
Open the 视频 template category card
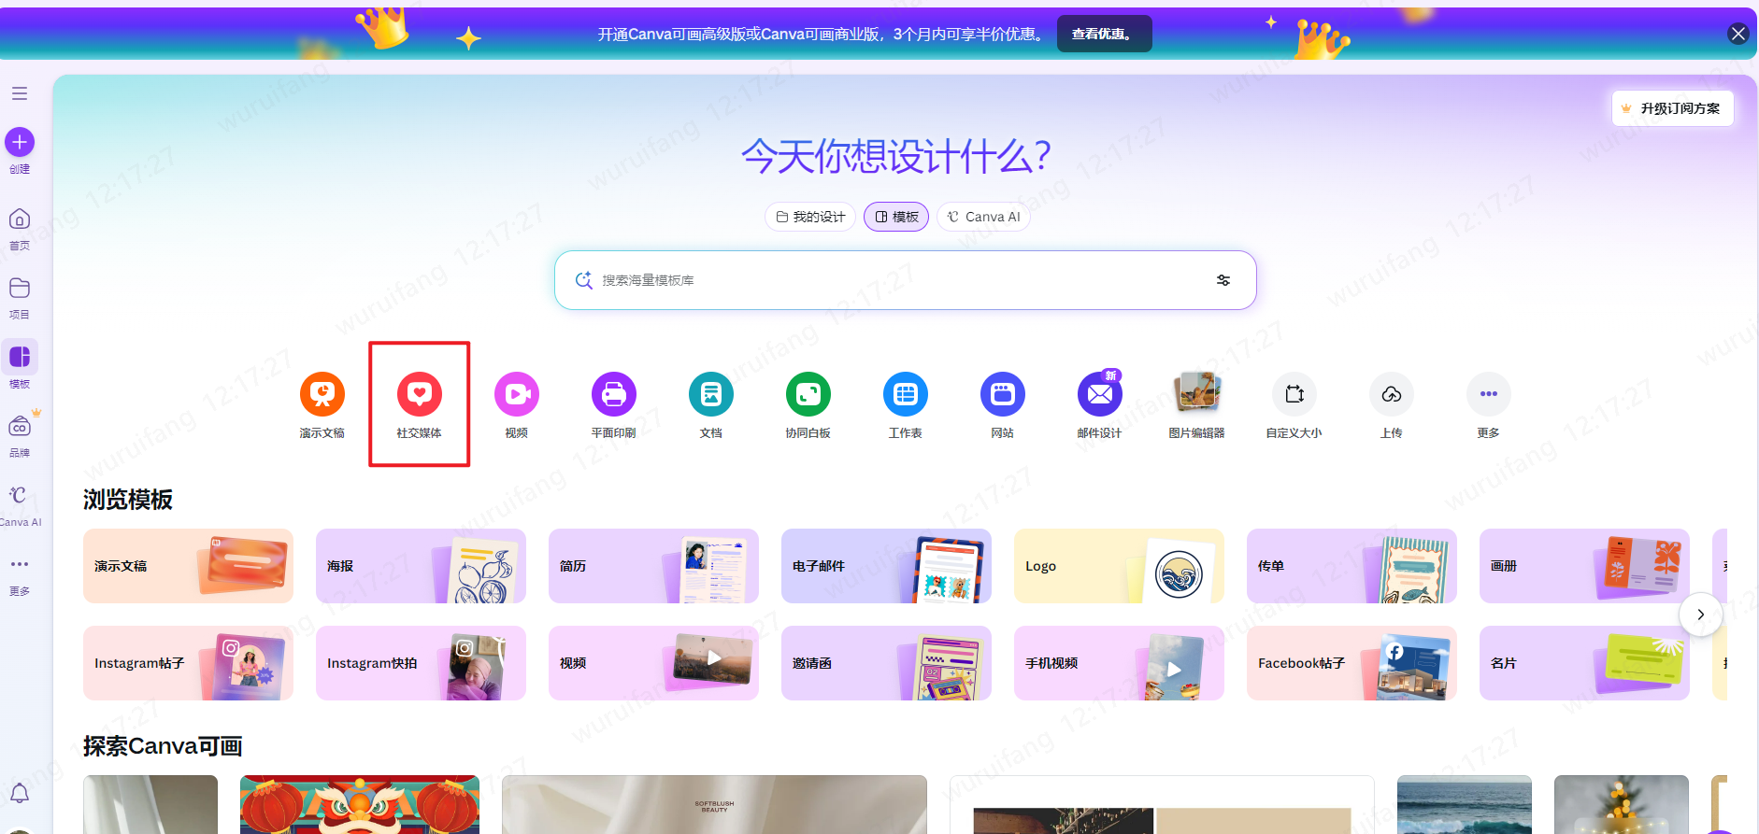653,663
